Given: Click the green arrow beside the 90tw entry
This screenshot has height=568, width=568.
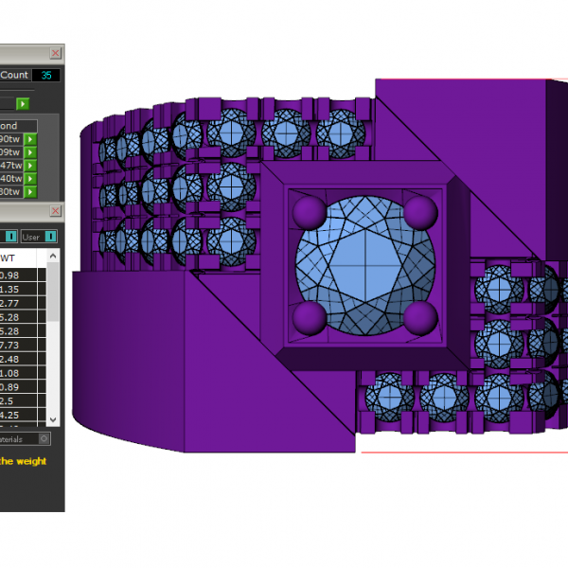Looking at the screenshot, I should point(30,140).
